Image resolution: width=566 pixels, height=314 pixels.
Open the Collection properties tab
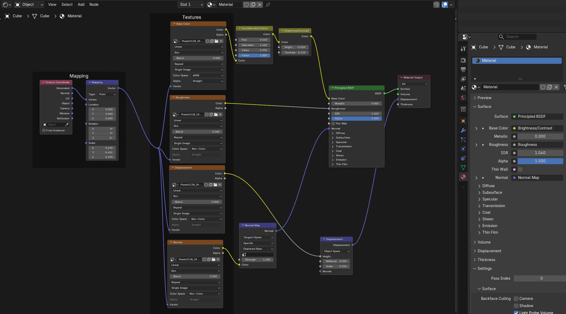point(463,109)
